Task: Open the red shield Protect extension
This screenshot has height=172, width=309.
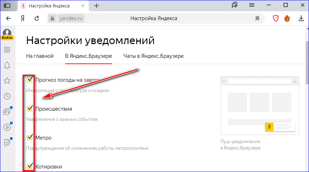Action: (276, 18)
